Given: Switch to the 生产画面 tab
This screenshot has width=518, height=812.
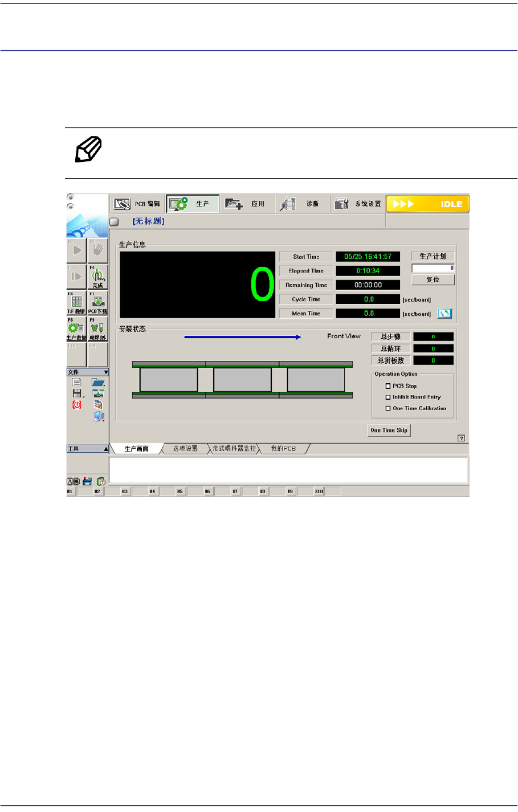Looking at the screenshot, I should [x=137, y=449].
